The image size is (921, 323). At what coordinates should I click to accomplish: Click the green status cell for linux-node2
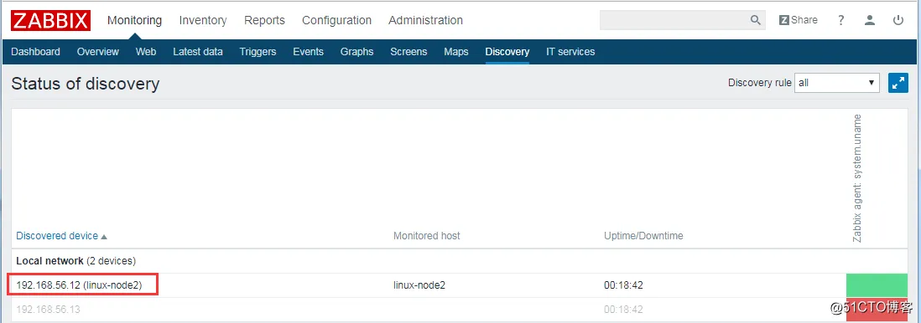[x=877, y=285]
